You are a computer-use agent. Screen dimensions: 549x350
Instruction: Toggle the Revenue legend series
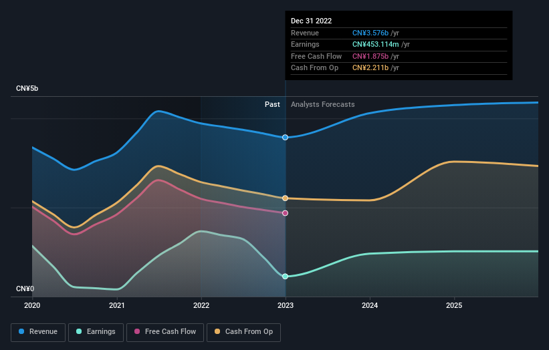pyautogui.click(x=38, y=332)
